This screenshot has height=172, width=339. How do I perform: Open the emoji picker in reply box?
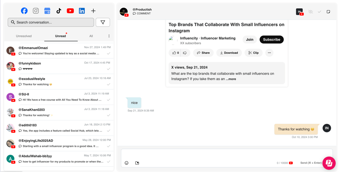tap(127, 163)
